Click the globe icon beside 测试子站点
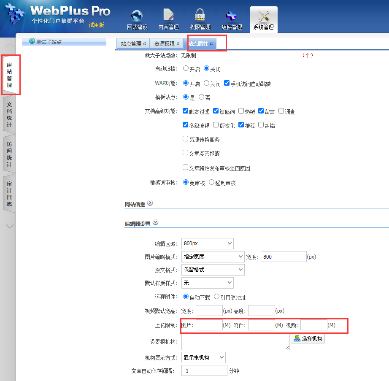The width and height of the screenshot is (389, 381). click(32, 41)
